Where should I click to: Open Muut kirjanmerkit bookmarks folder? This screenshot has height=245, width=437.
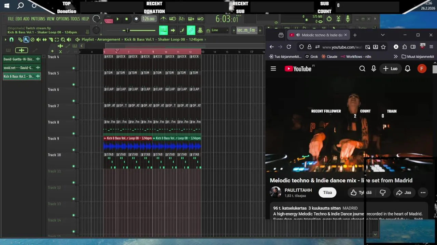418,56
